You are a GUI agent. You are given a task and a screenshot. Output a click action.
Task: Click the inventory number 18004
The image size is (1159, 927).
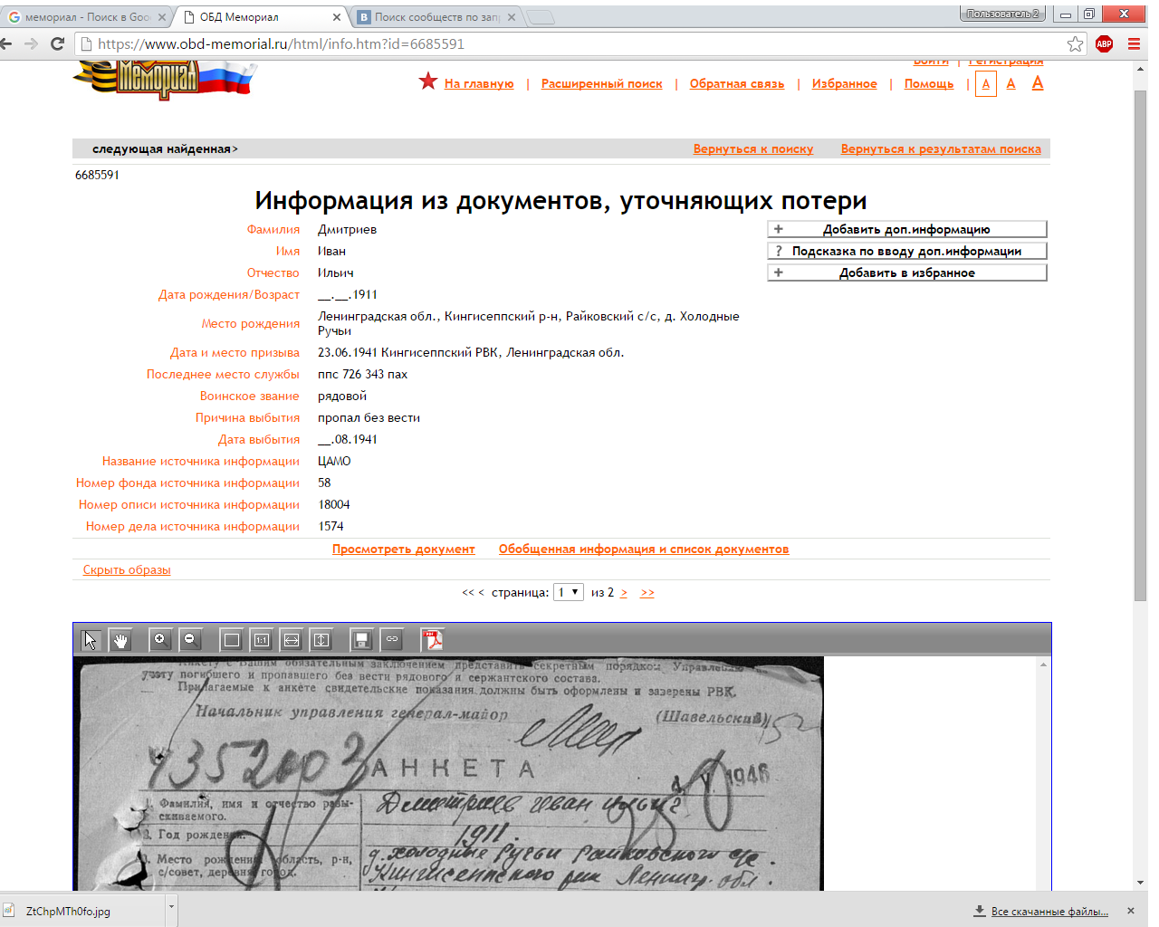pos(334,505)
